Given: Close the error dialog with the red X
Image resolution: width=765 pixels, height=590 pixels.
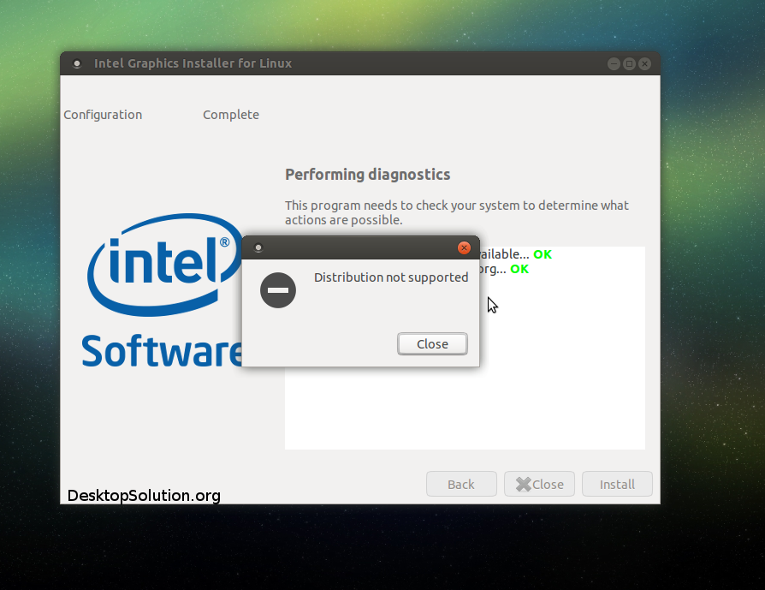Looking at the screenshot, I should (464, 248).
